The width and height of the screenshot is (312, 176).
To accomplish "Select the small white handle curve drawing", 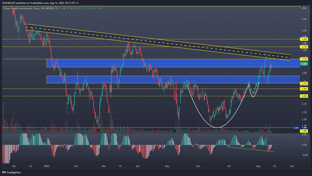I will (x=253, y=96).
